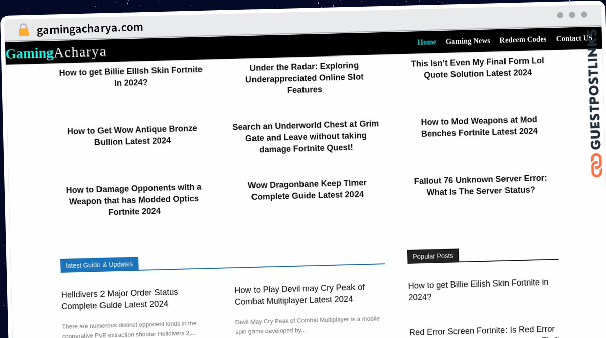Select the latest Guide & Updates heading tab
The width and height of the screenshot is (606, 338).
(x=99, y=265)
